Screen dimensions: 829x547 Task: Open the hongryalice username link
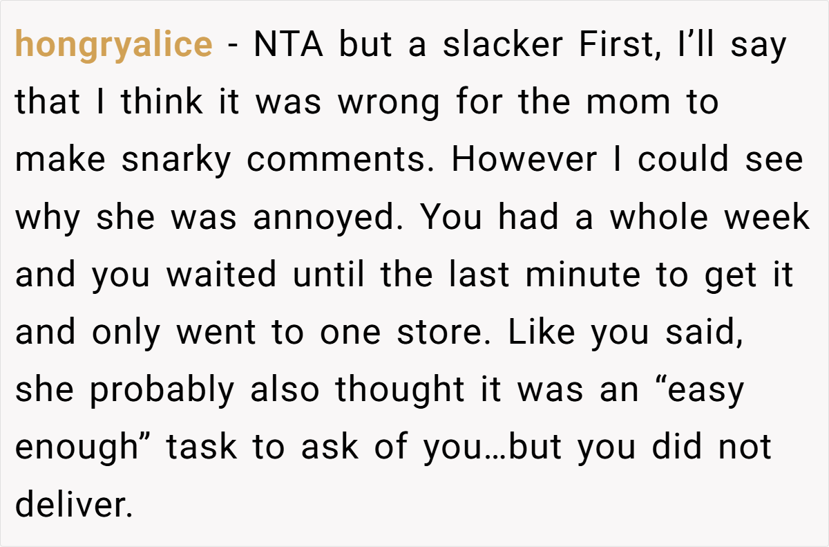pyautogui.click(x=114, y=46)
